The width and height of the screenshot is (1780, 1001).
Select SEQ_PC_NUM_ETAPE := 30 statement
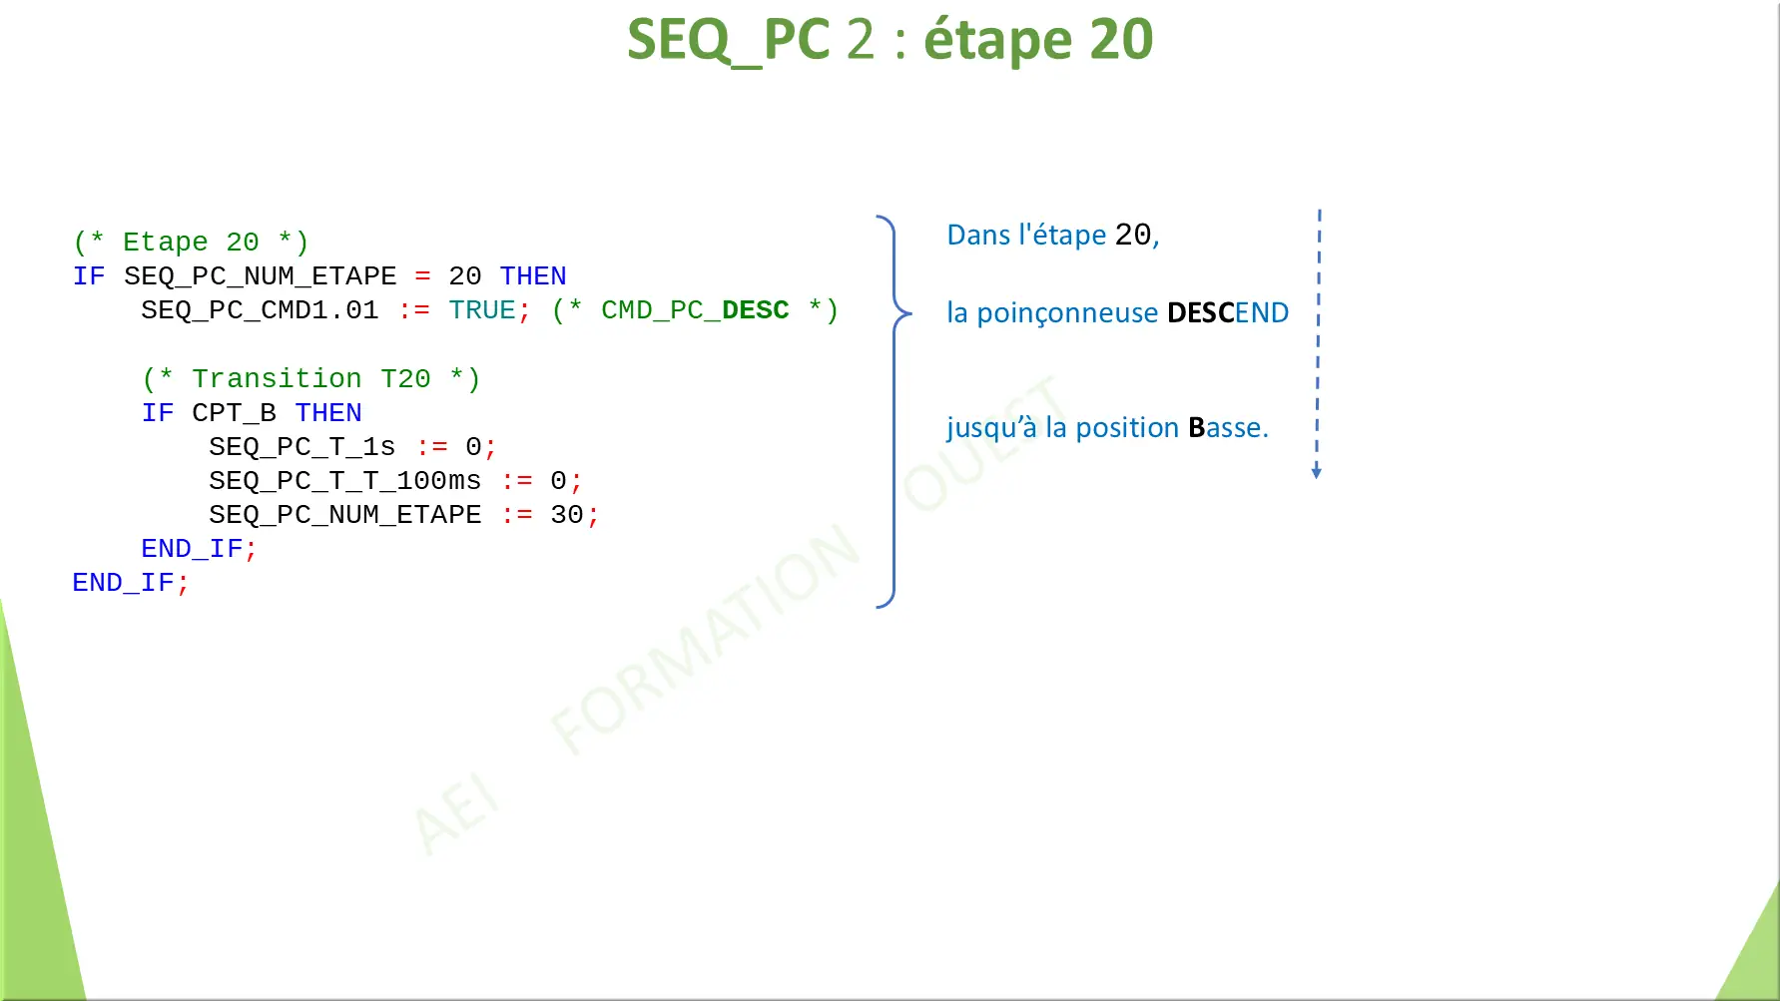[401, 514]
